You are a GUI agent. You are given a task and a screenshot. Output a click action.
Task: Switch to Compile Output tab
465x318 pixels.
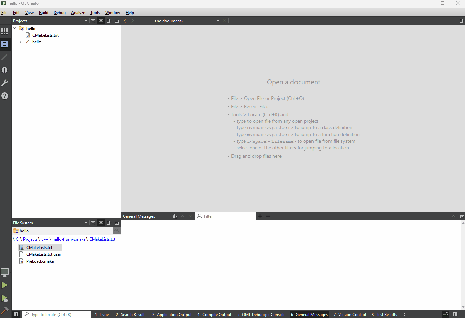(214, 315)
